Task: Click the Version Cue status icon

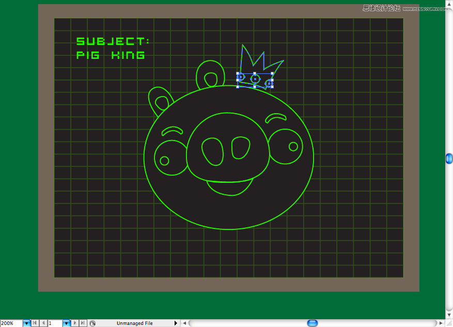Action: pyautogui.click(x=92, y=323)
